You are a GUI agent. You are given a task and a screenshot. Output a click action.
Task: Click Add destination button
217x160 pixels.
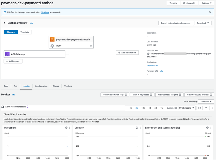(127, 53)
